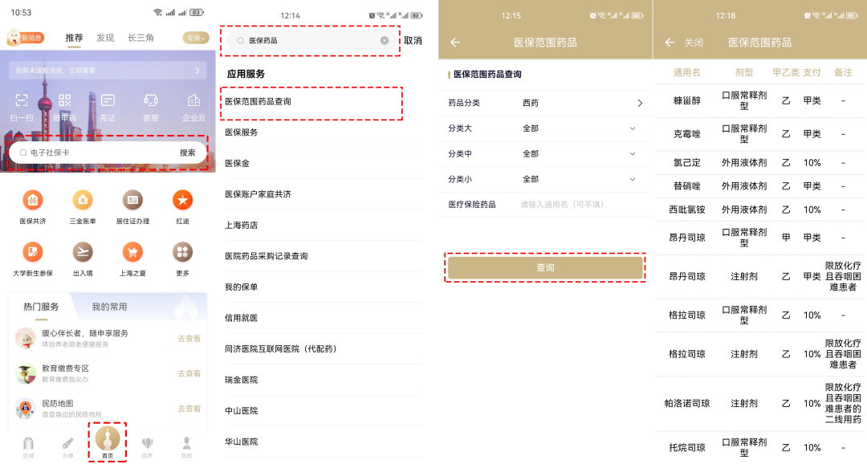Tap the 客服 customer service icon
This screenshot has height=464, width=867.
tap(150, 101)
